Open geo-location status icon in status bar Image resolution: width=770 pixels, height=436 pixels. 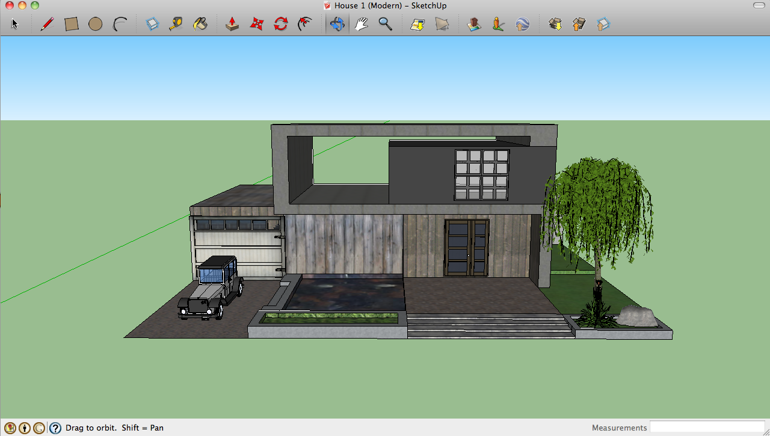[10, 428]
